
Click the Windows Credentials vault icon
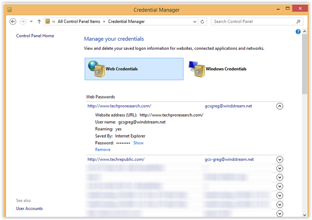tap(196, 69)
